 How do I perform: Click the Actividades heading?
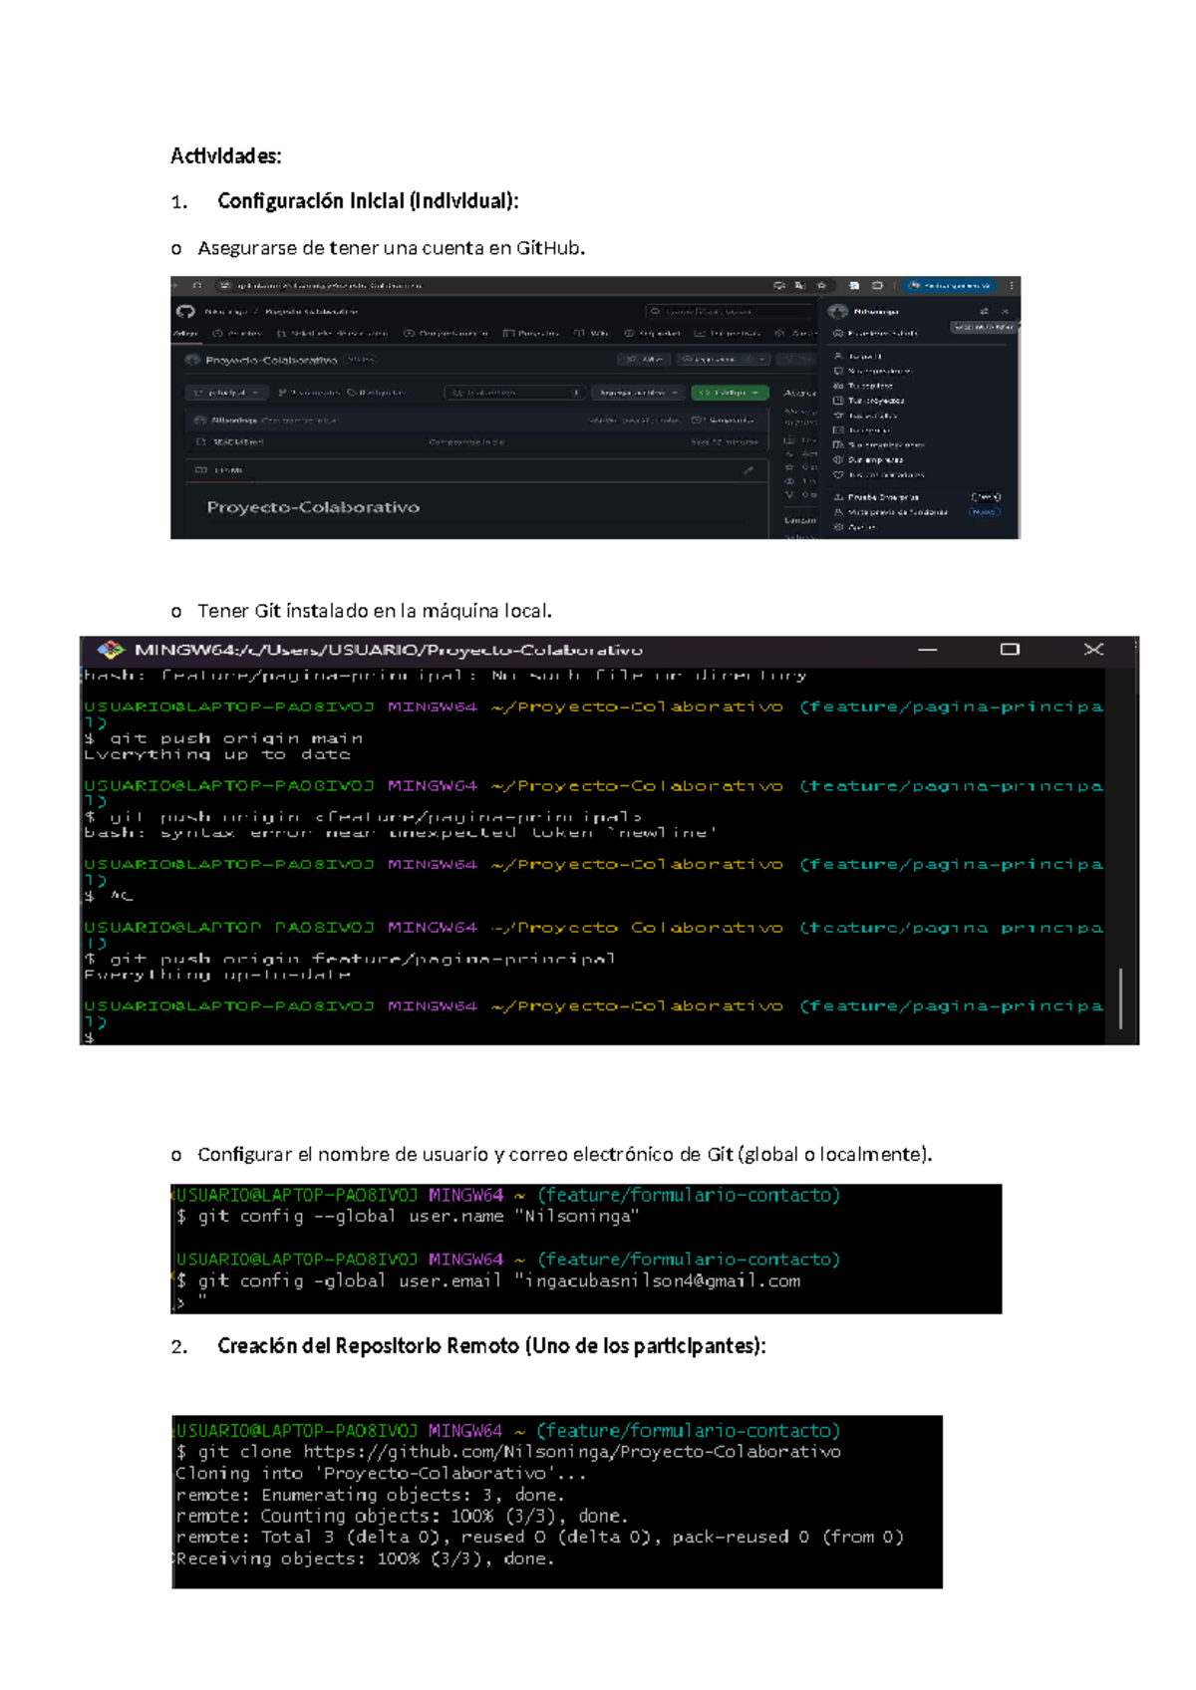tap(226, 155)
